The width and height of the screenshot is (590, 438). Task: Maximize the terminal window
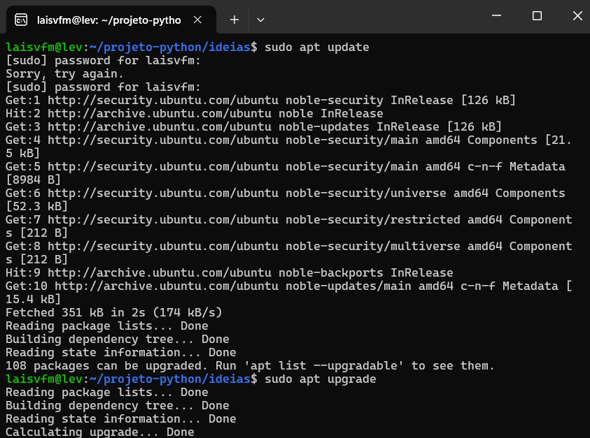[x=537, y=16]
